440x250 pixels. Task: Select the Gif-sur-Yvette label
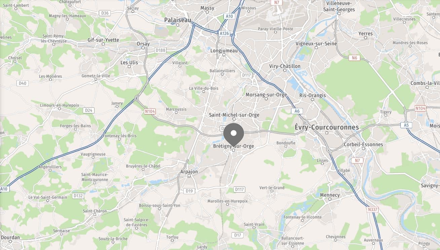pos(103,40)
